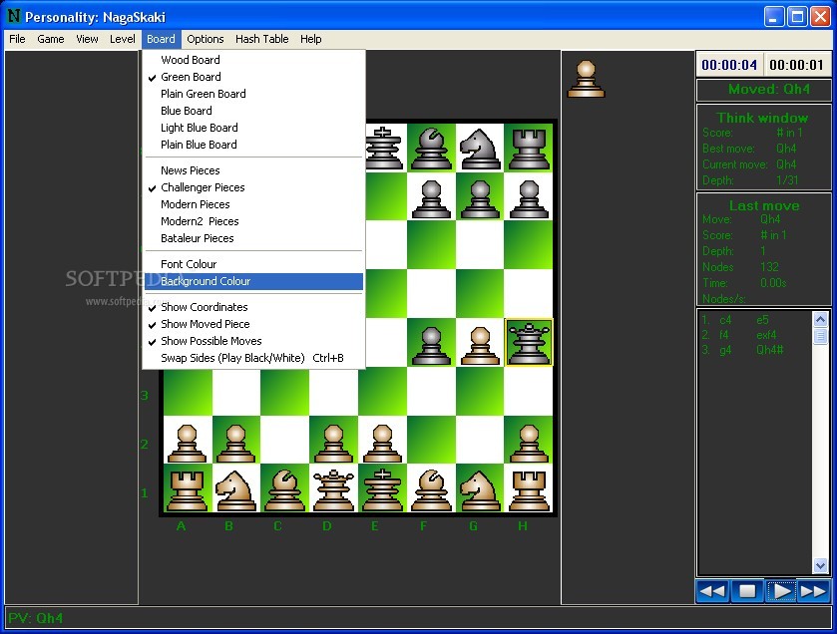
Task: Select the white knight on G1
Action: (480, 488)
